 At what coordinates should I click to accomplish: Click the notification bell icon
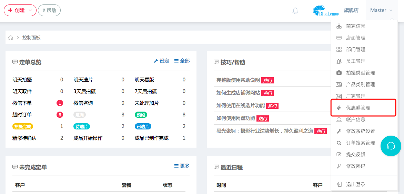coord(295,11)
